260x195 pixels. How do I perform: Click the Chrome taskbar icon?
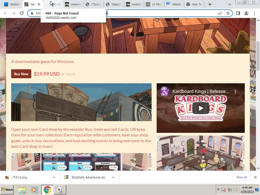pos(47,190)
